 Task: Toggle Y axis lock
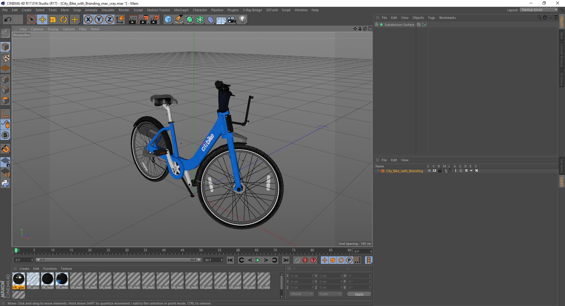pyautogui.click(x=99, y=20)
